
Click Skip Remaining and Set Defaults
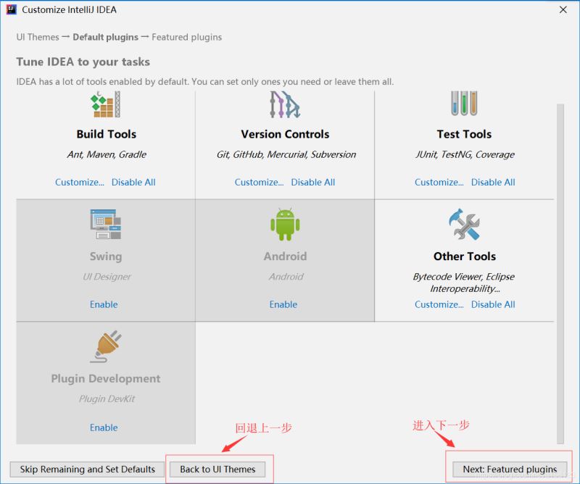[x=88, y=469]
